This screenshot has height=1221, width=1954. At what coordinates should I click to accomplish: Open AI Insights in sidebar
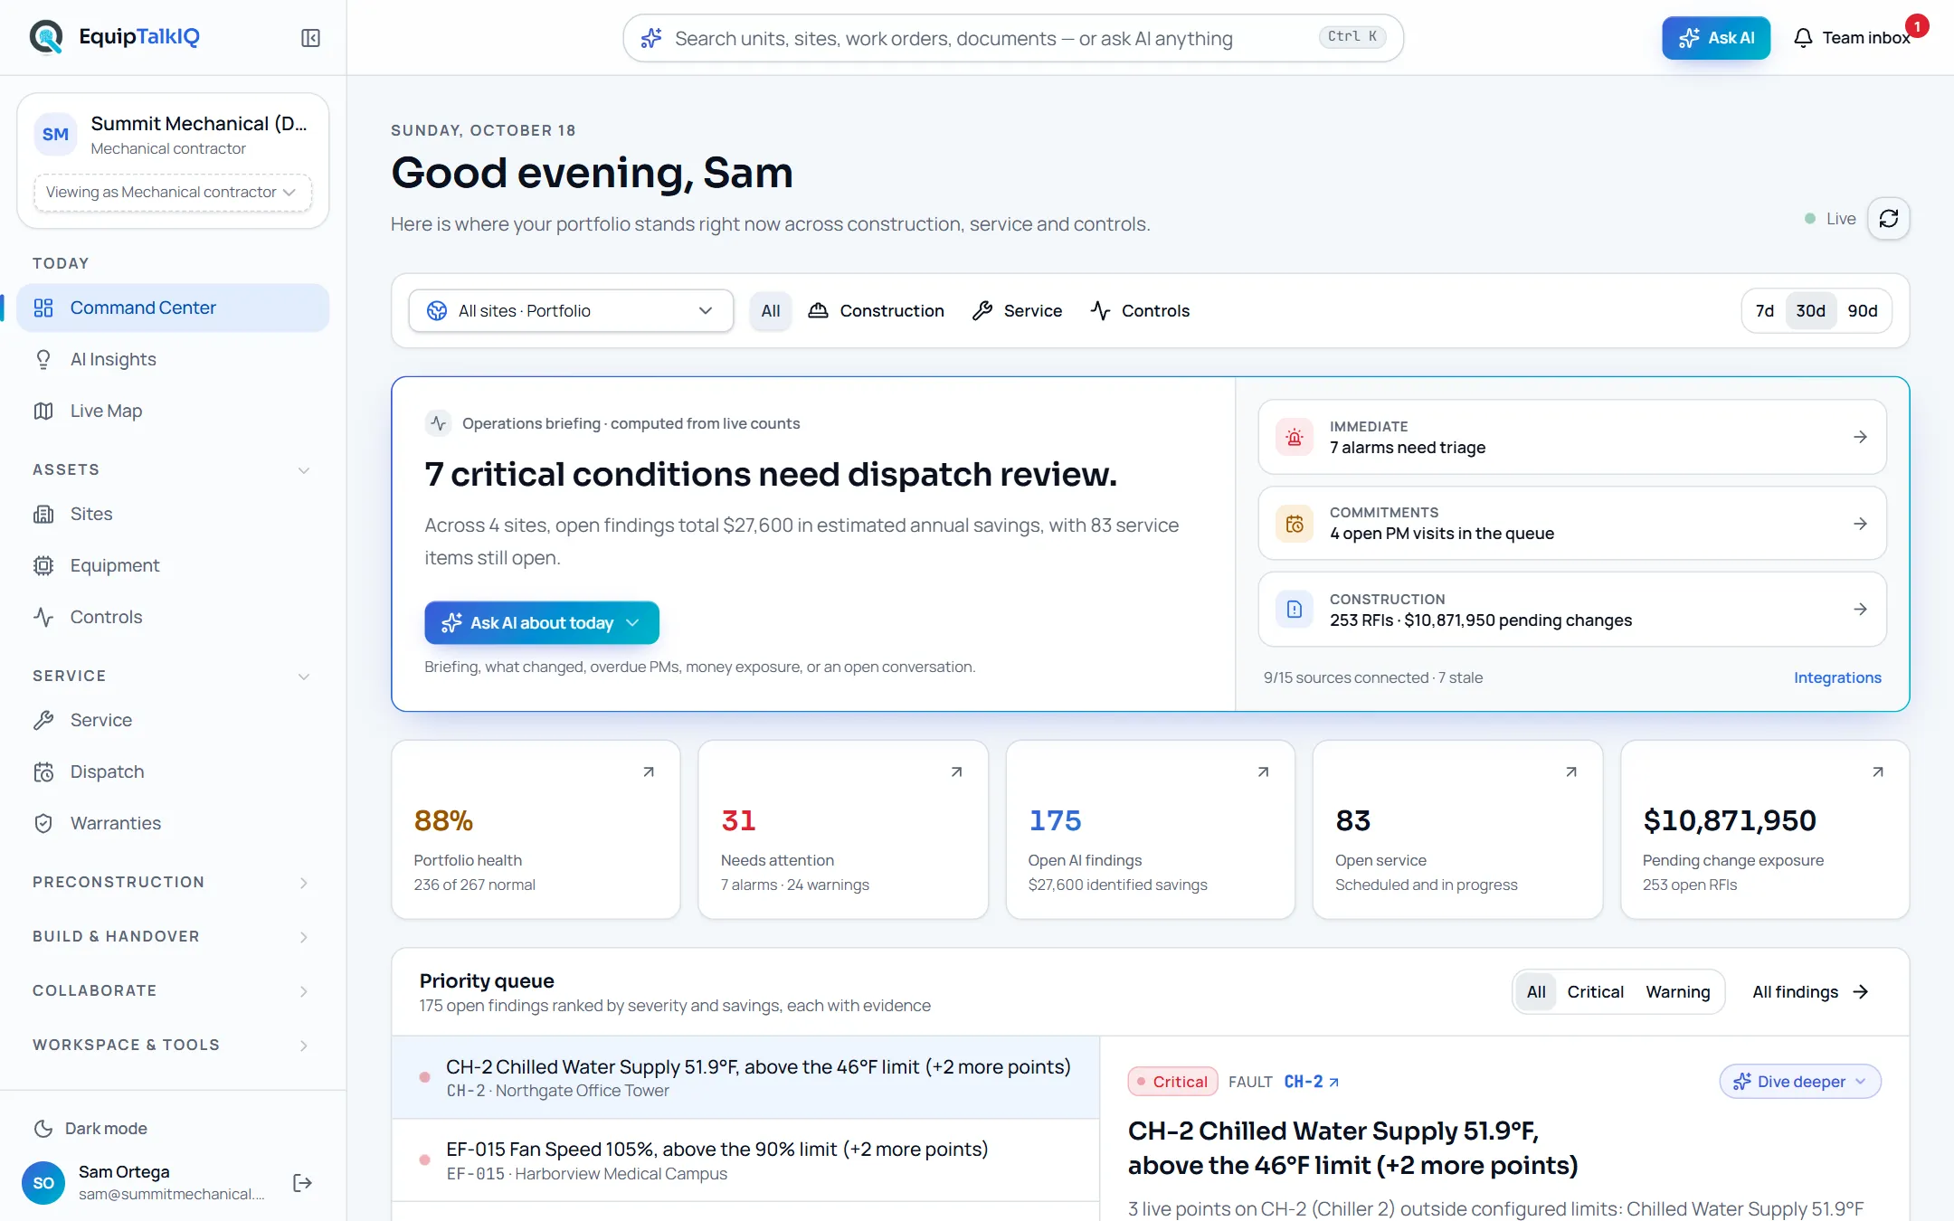pyautogui.click(x=173, y=360)
